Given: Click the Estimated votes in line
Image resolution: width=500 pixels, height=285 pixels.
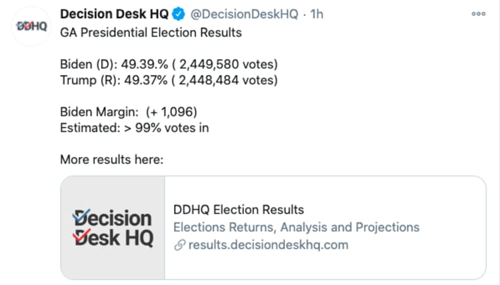Looking at the screenshot, I should [x=134, y=128].
